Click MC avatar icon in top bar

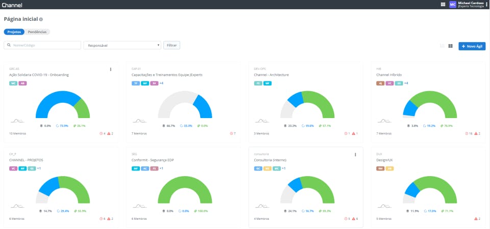(453, 5)
